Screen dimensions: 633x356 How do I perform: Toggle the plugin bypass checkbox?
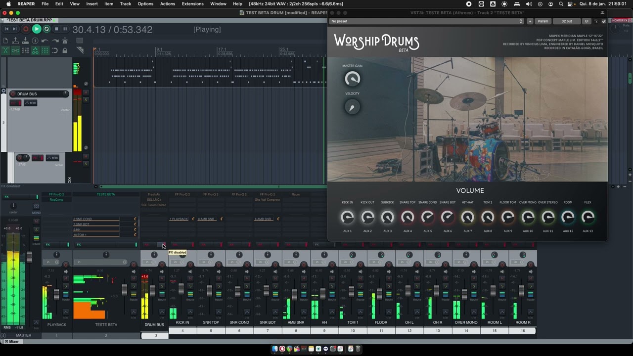tap(604, 21)
